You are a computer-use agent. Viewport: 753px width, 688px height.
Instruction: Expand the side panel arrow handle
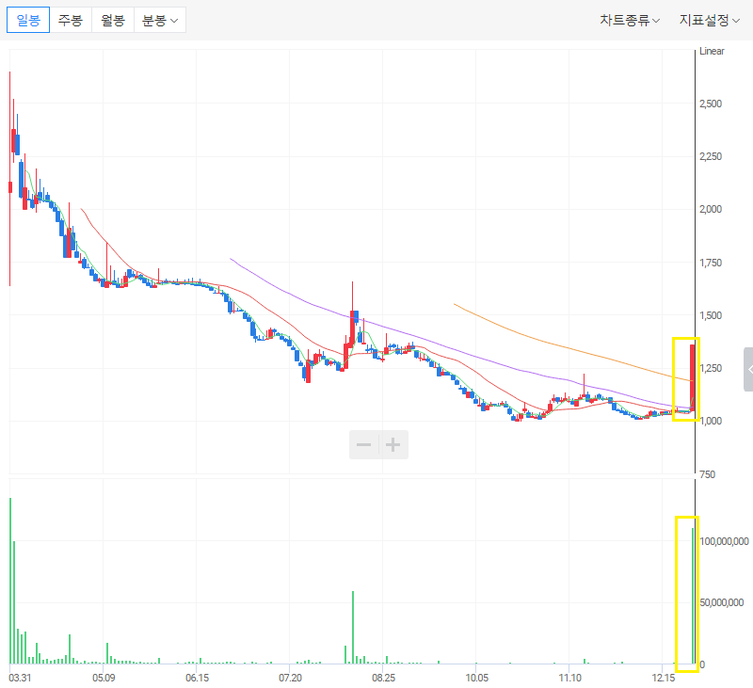tap(748, 369)
